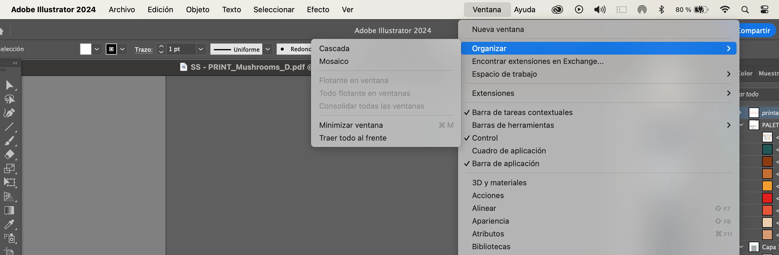The image size is (779, 255).
Task: Select the Gradient tool
Action: [9, 210]
